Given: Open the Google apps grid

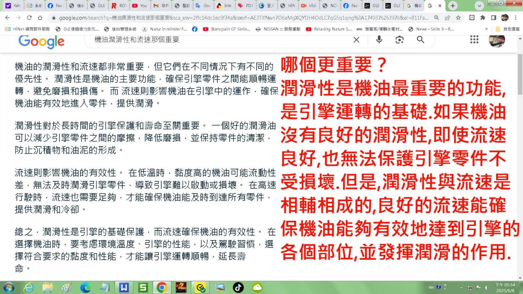Looking at the screenshot, I should point(474,40).
